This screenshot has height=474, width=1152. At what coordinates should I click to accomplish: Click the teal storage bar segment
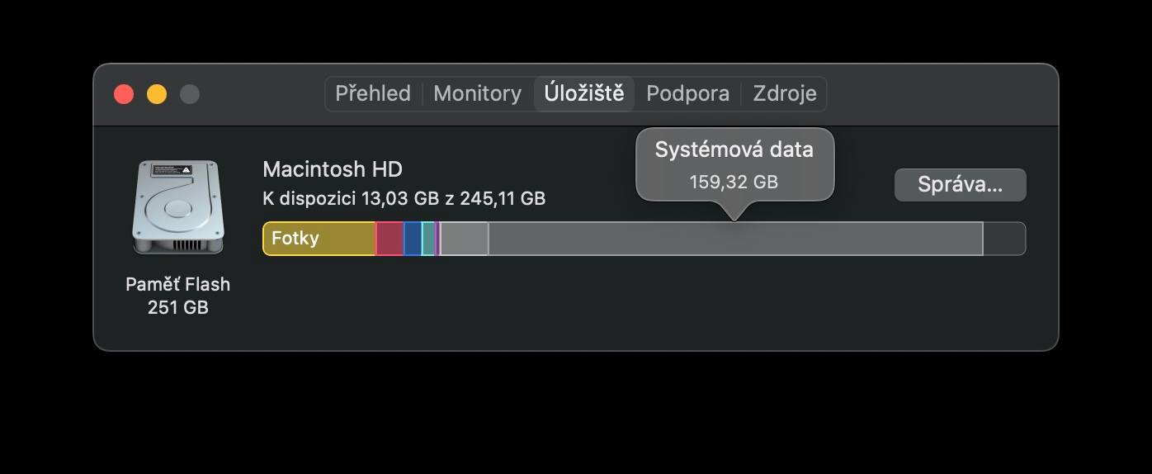(427, 239)
